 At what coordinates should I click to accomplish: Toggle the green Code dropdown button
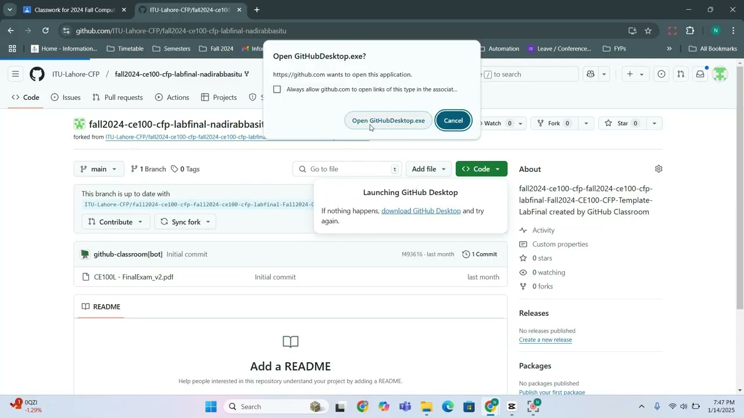coord(481,169)
